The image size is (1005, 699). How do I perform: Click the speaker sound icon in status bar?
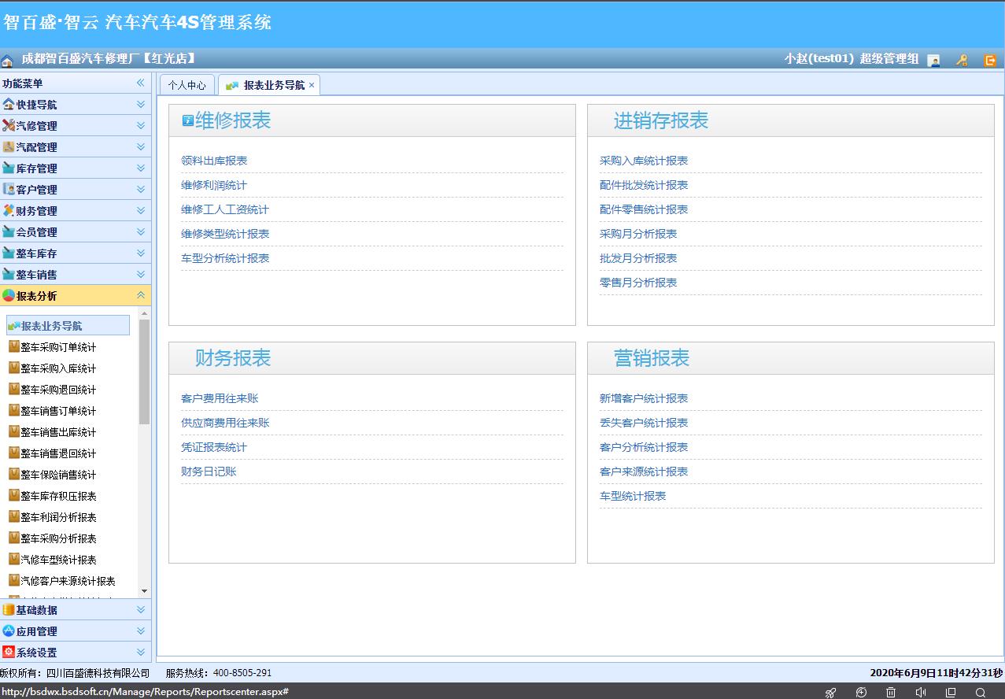pos(921,692)
